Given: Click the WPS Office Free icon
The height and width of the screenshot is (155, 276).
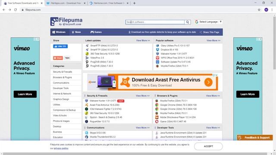Looking at the screenshot, I should point(157,58).
